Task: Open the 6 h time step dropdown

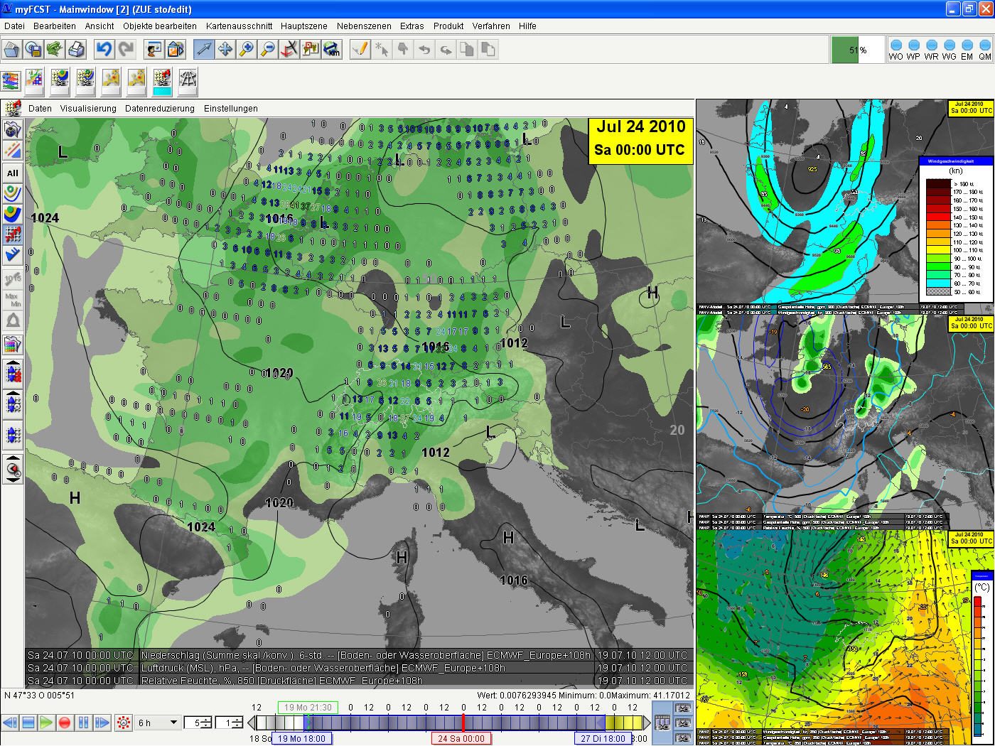Action: 173,723
